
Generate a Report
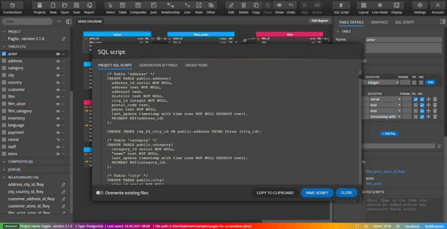click(89, 8)
